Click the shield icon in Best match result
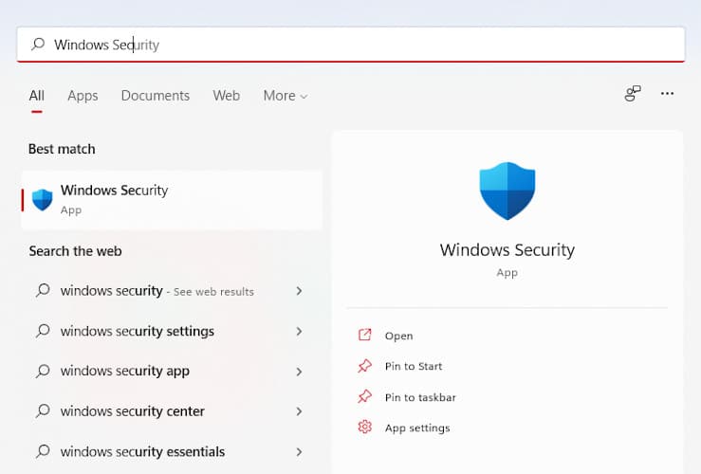The image size is (701, 474). click(x=43, y=200)
